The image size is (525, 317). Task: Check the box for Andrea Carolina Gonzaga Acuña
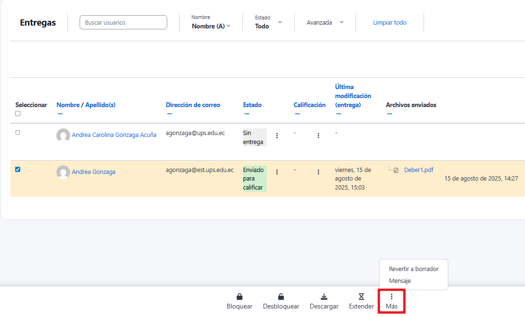pos(18,133)
